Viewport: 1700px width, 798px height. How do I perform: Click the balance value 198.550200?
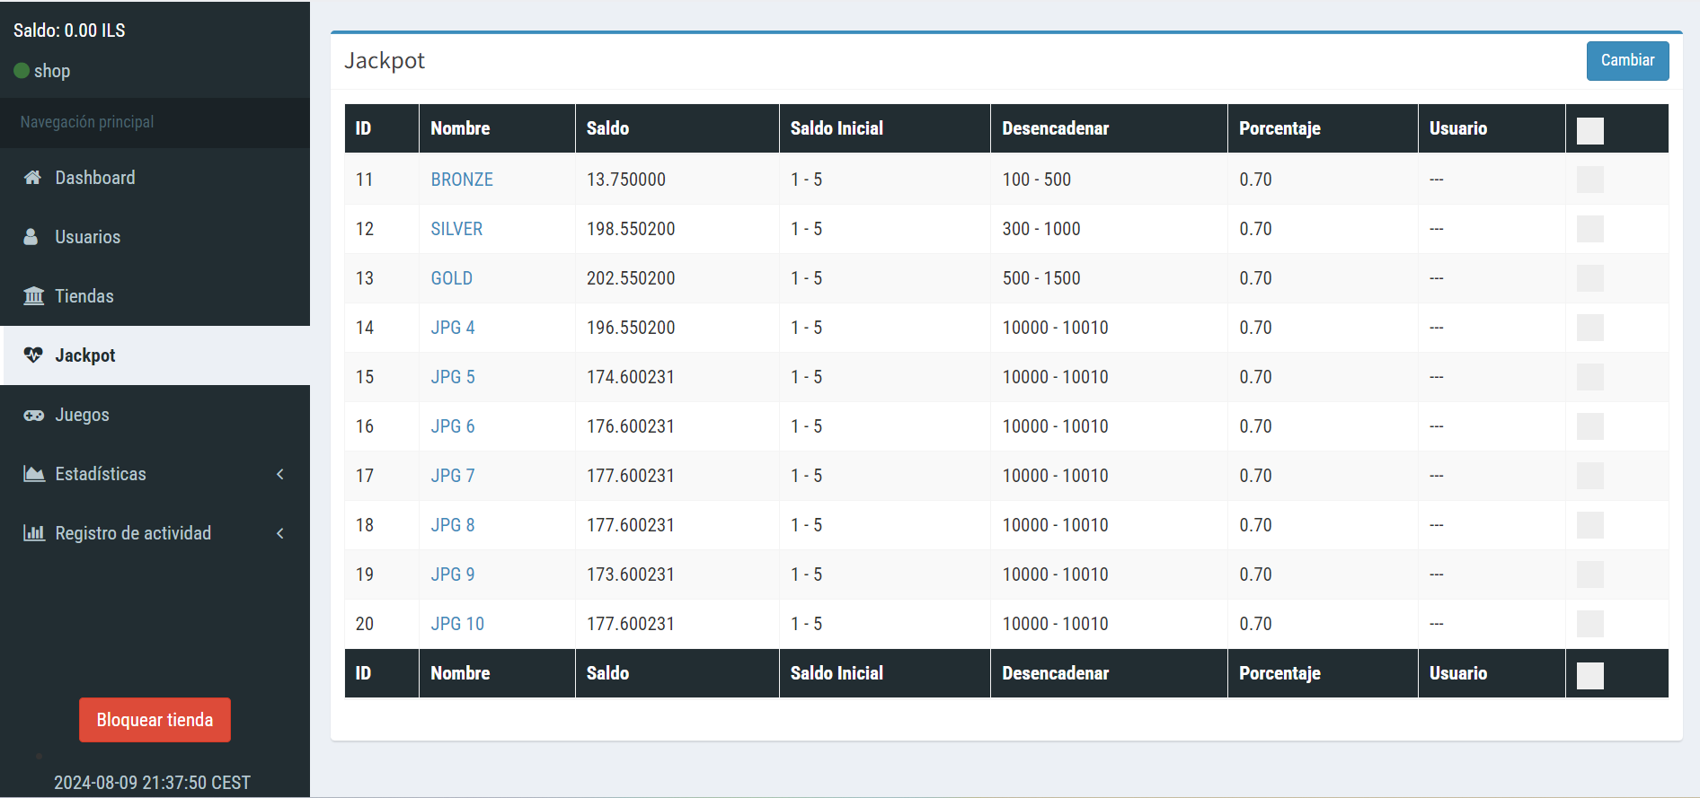click(x=631, y=229)
